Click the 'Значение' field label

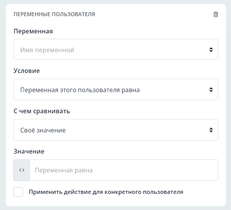click(29, 151)
